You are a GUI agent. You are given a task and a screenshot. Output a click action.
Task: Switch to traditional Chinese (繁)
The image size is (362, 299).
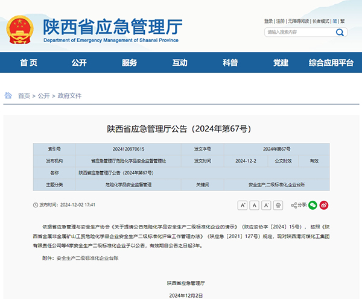(x=343, y=21)
